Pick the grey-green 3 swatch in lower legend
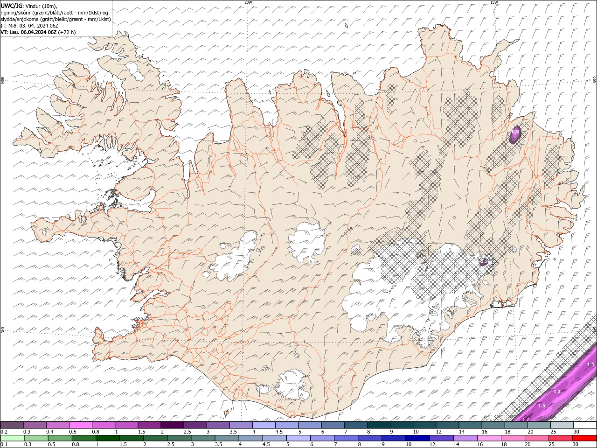 pos(203,438)
